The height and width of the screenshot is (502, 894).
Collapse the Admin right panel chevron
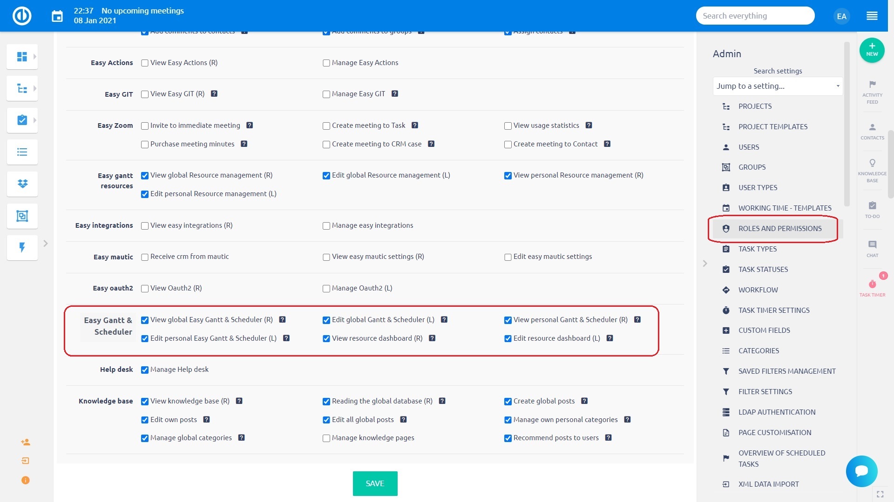click(705, 264)
